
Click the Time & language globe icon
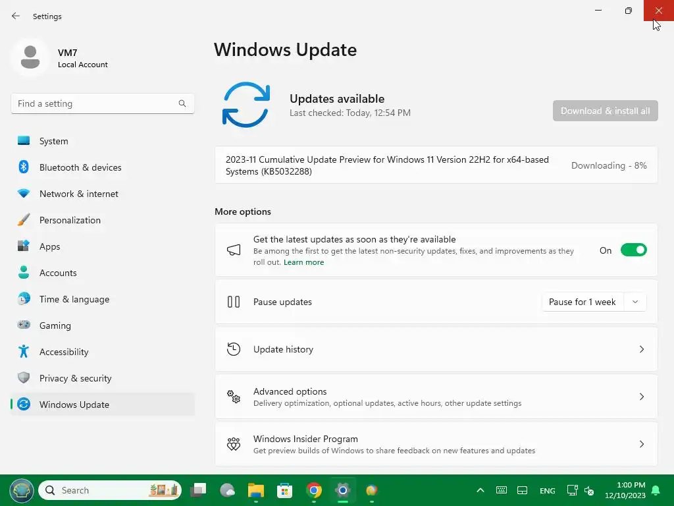[x=24, y=298]
